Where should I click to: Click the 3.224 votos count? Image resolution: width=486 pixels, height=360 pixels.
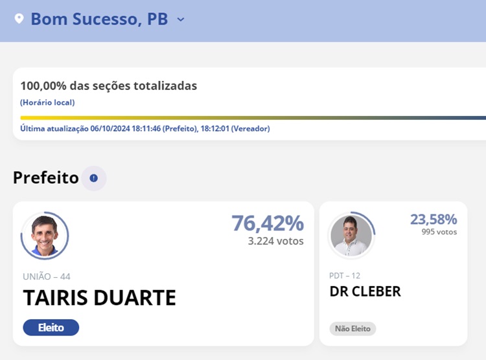(x=275, y=242)
